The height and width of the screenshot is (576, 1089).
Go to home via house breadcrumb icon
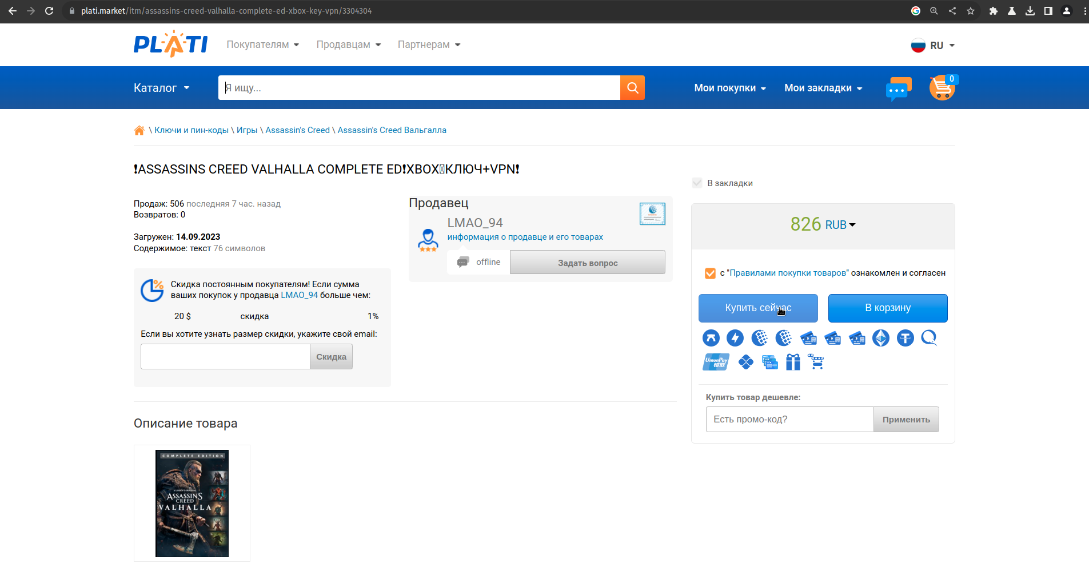pyautogui.click(x=139, y=130)
